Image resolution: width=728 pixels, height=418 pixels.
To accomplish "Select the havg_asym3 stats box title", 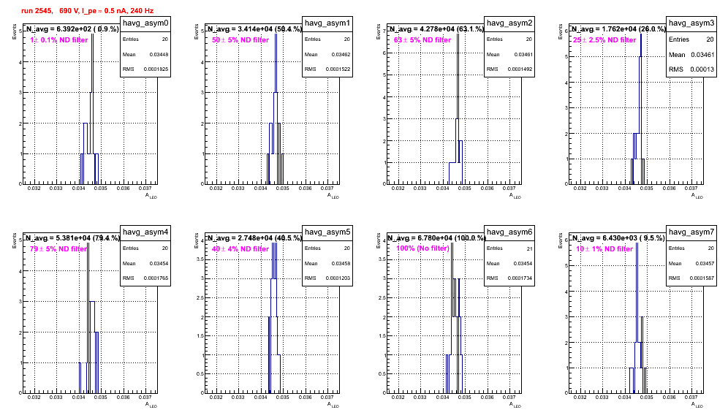I will point(691,23).
